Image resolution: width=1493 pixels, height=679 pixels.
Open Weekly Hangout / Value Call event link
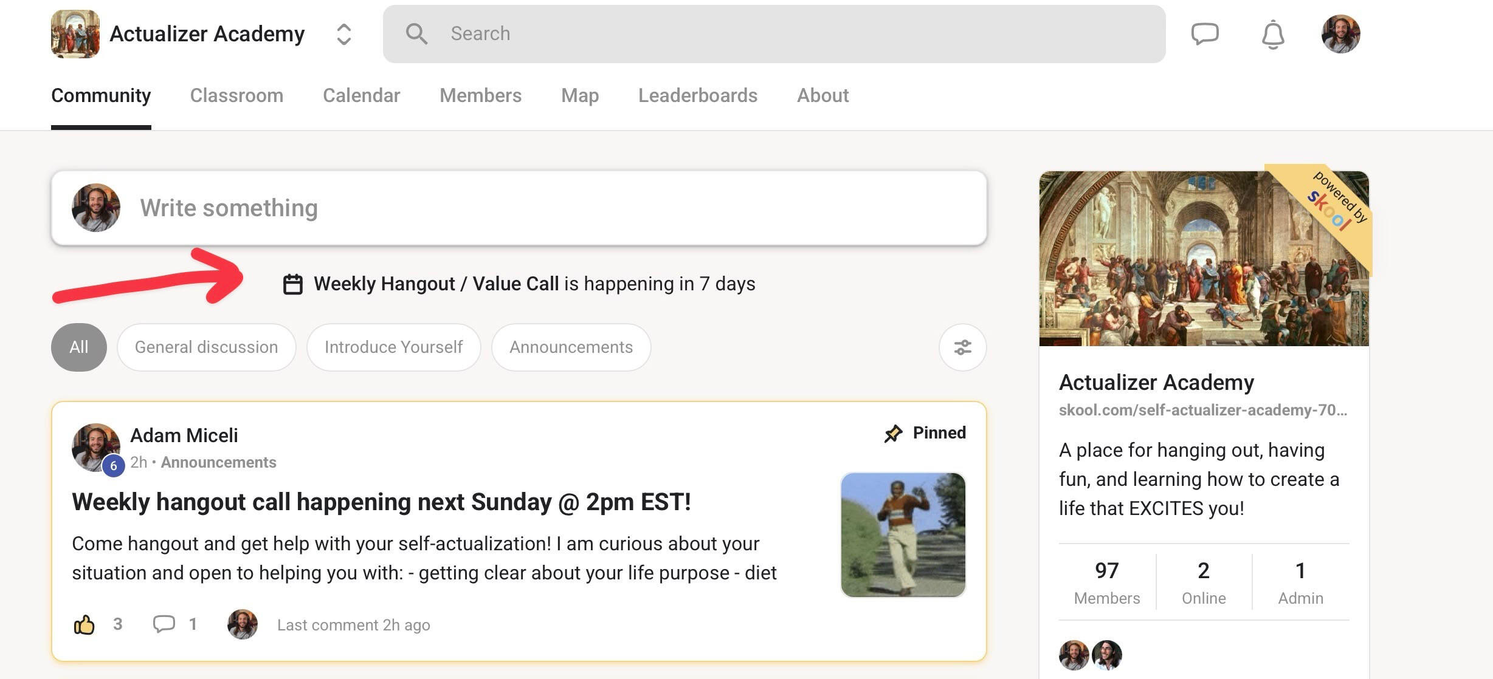point(436,284)
